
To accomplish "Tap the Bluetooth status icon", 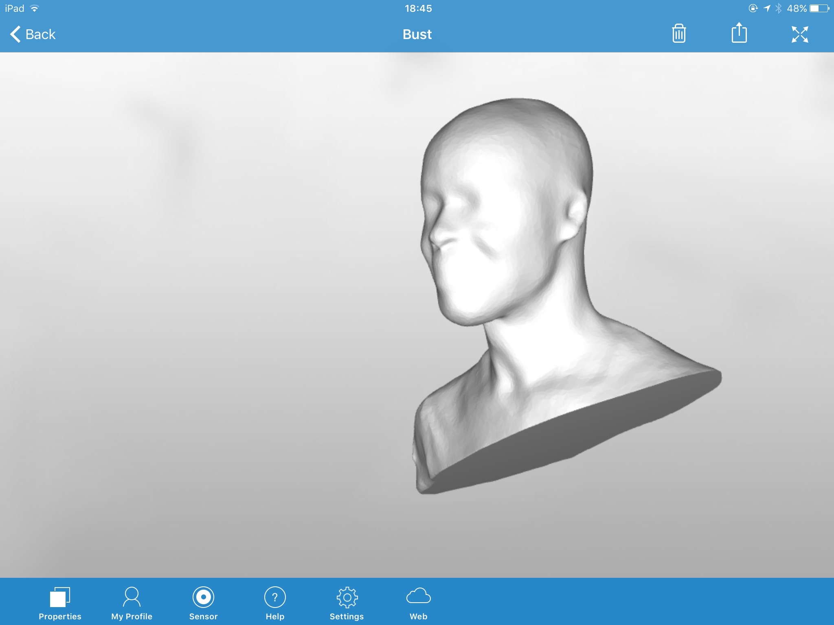I will pyautogui.click(x=778, y=9).
